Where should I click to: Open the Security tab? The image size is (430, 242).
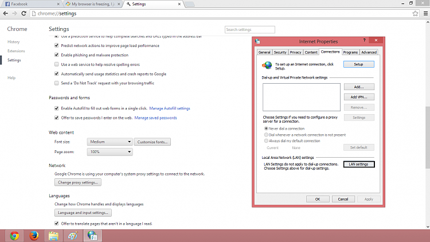coord(280,52)
